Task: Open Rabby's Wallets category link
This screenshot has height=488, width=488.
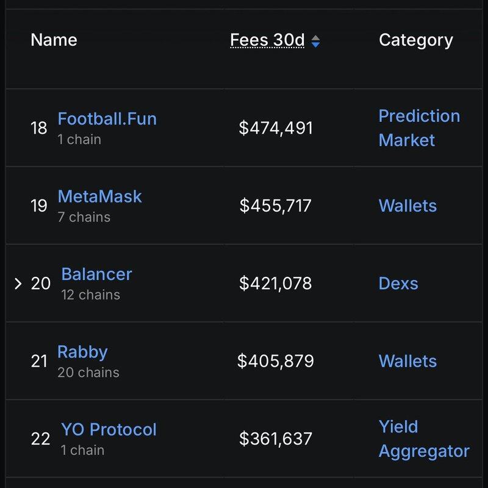Action: (407, 361)
